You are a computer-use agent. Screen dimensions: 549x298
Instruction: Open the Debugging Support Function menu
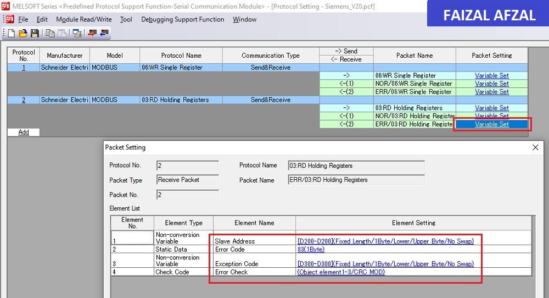[182, 19]
